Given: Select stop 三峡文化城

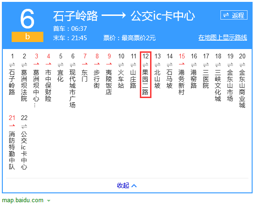Looking at the screenshot, I should tap(218, 85).
